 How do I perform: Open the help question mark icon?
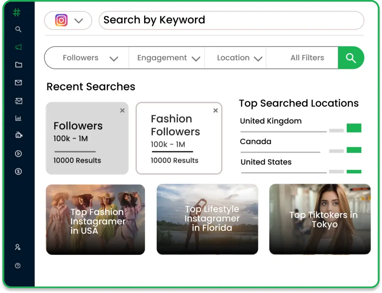pyautogui.click(x=18, y=266)
